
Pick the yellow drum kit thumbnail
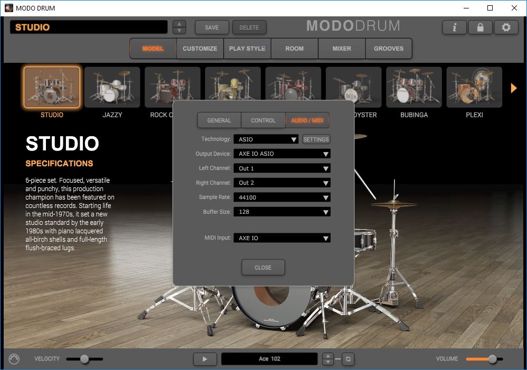[x=233, y=83]
